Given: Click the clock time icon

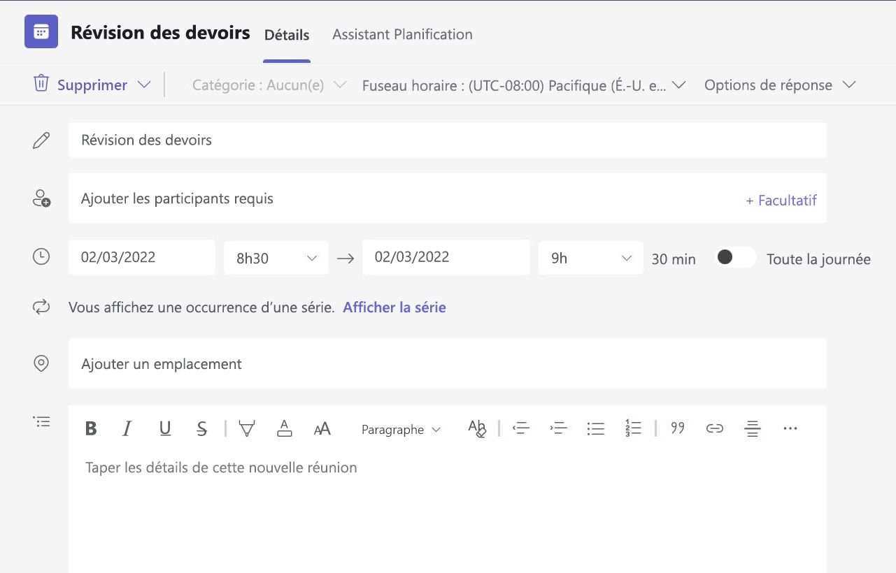Looking at the screenshot, I should (x=41, y=257).
